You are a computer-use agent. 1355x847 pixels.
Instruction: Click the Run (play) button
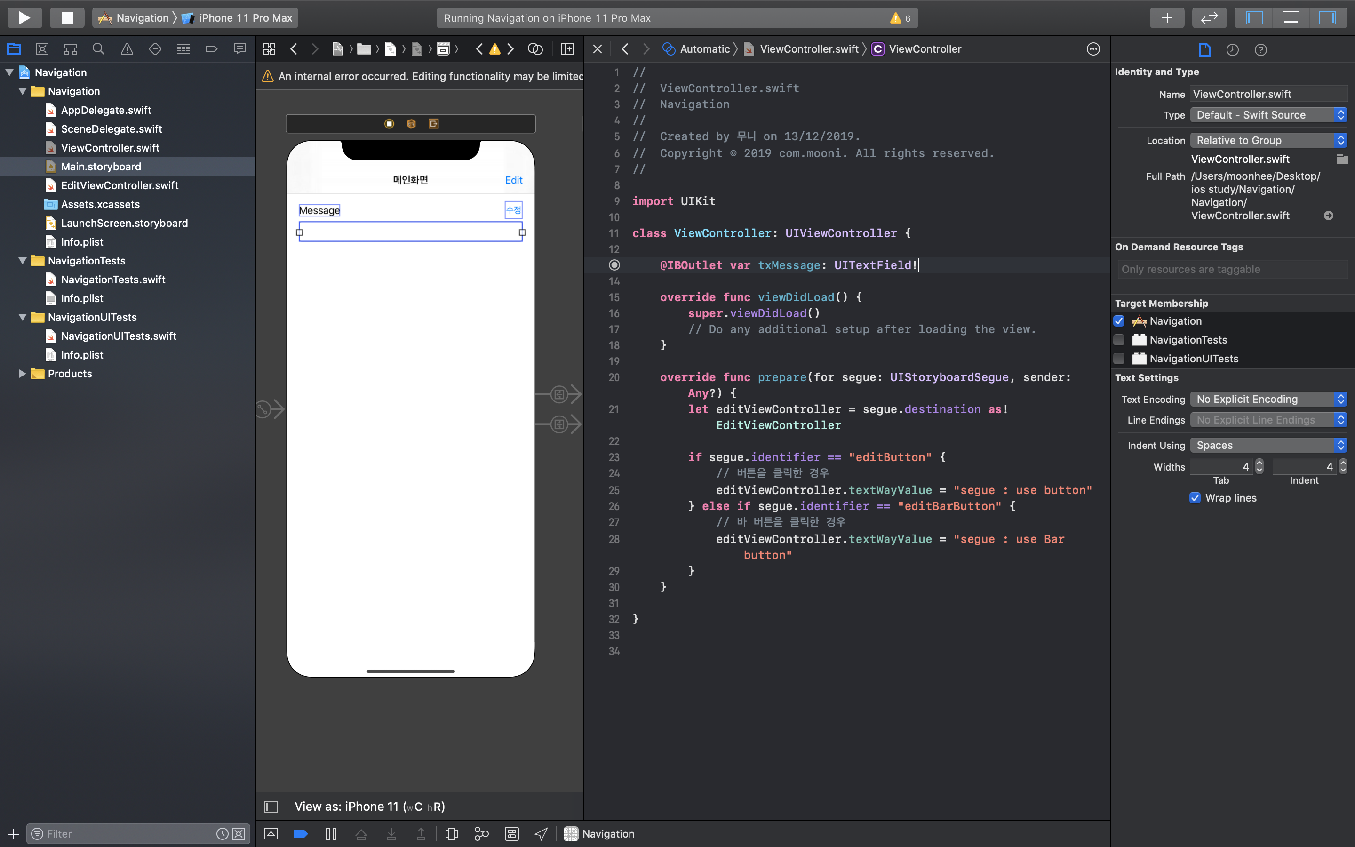(x=24, y=18)
